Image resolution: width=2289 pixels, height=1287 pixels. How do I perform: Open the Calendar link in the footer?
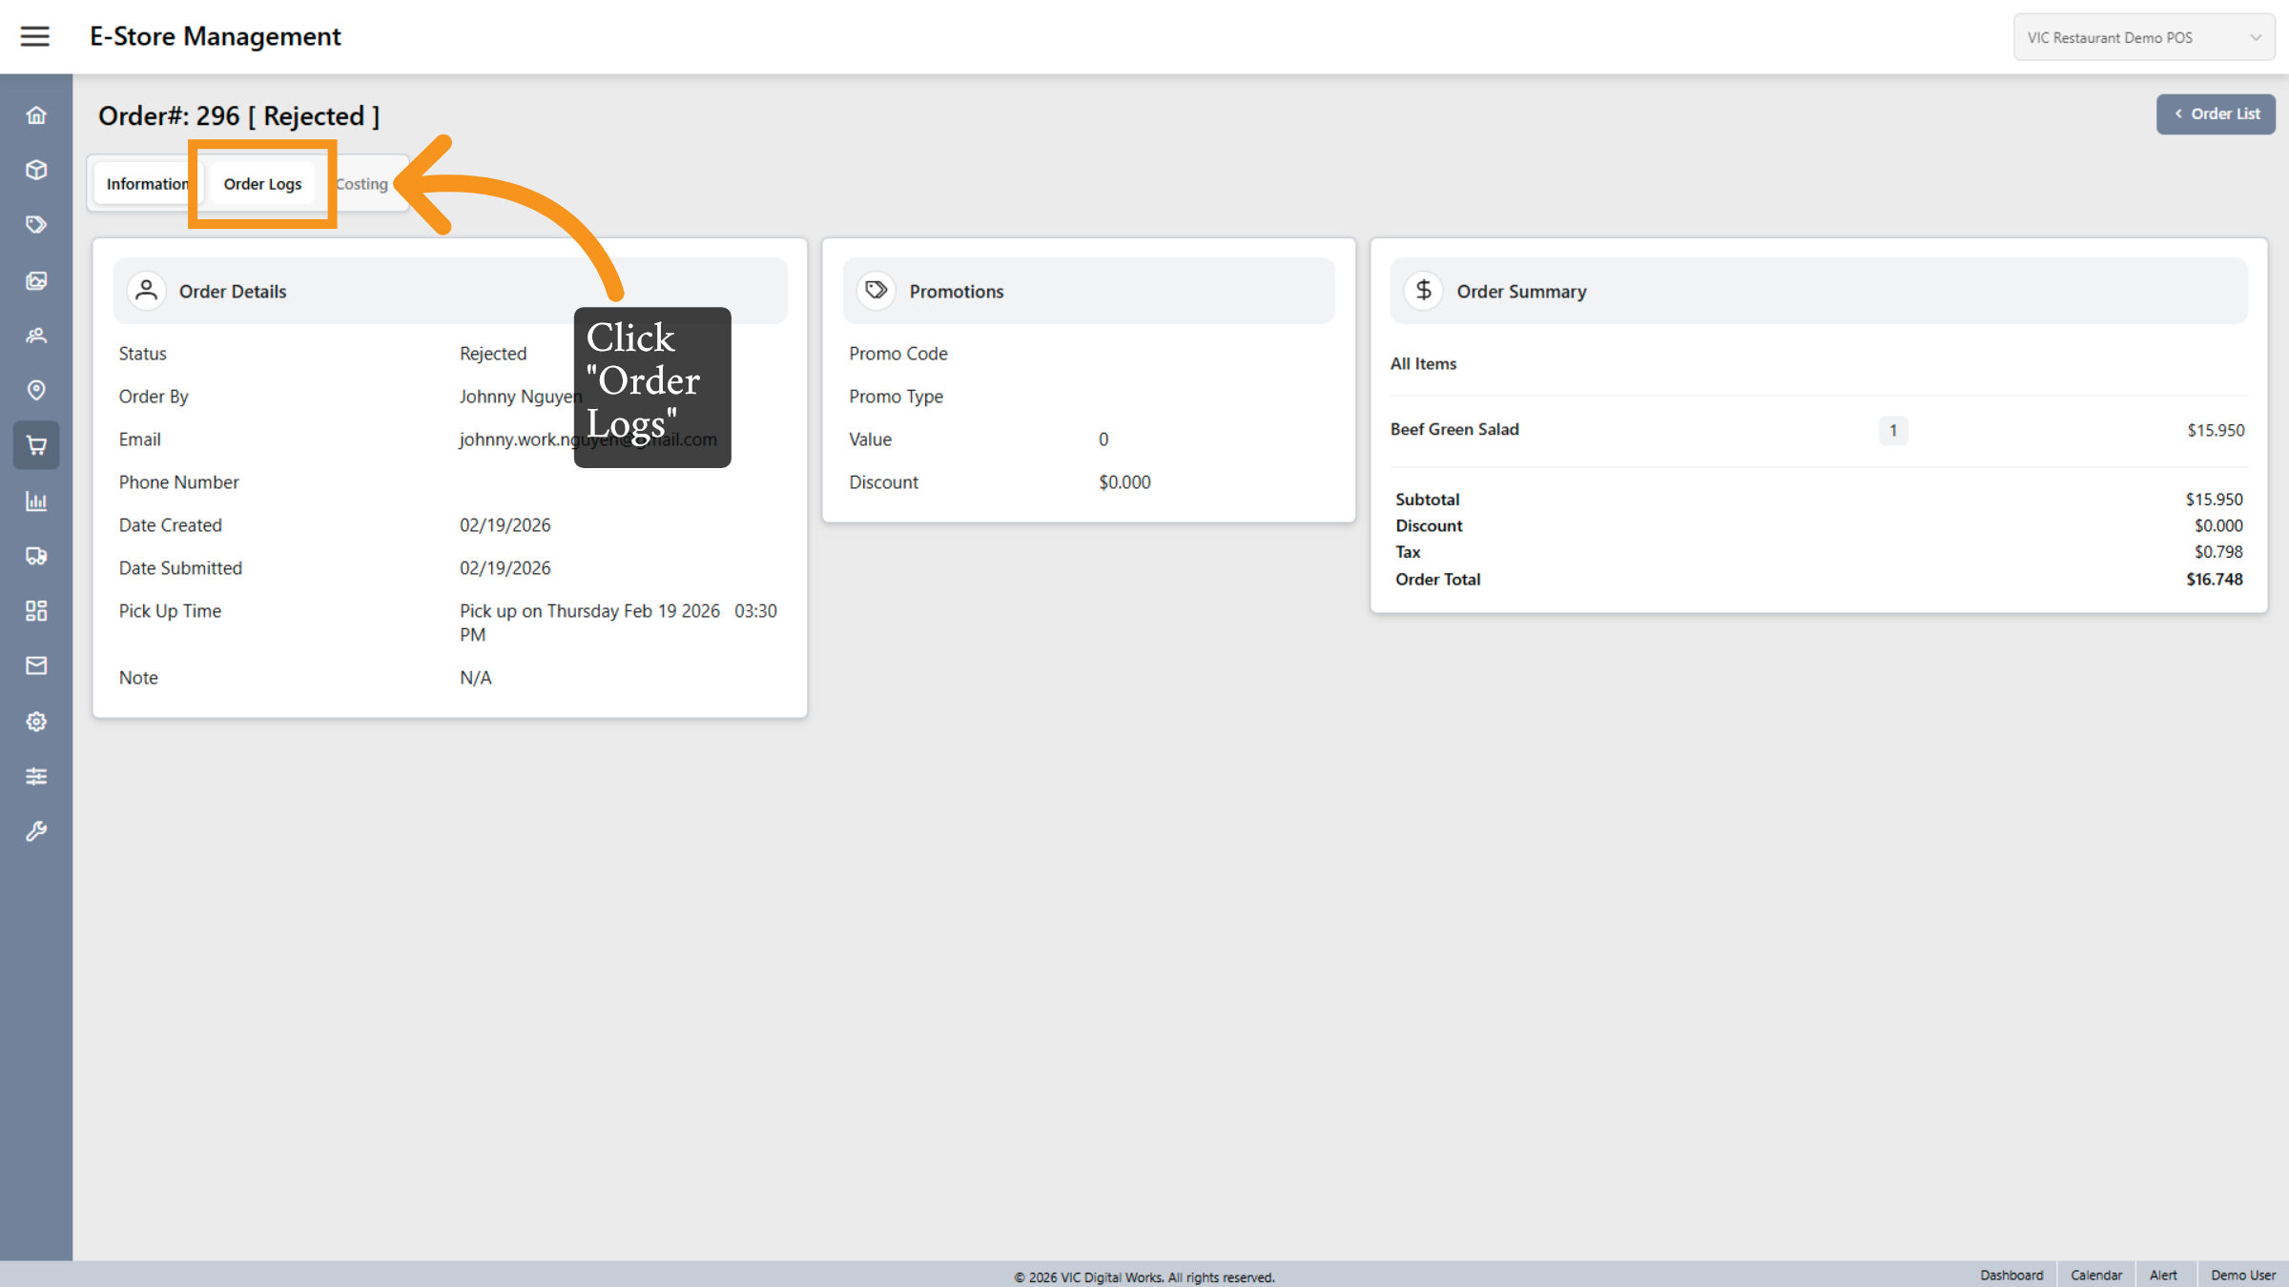(x=2095, y=1275)
